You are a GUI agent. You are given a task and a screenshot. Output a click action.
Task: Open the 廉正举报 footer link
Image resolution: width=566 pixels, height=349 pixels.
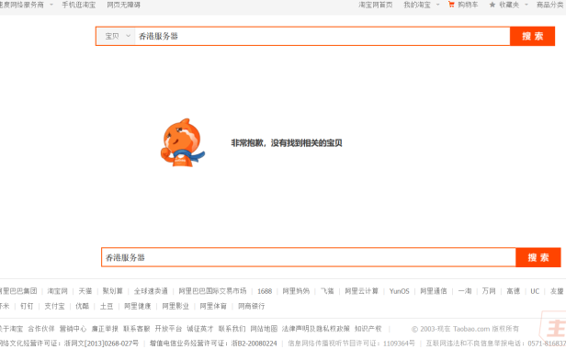point(105,329)
